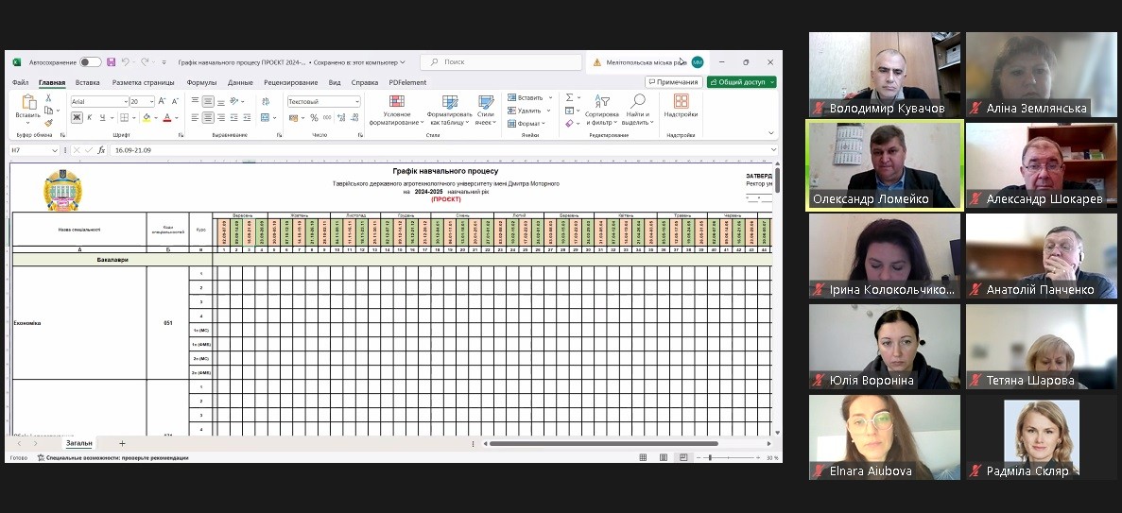Click the green Общий доступ button

pyautogui.click(x=741, y=82)
